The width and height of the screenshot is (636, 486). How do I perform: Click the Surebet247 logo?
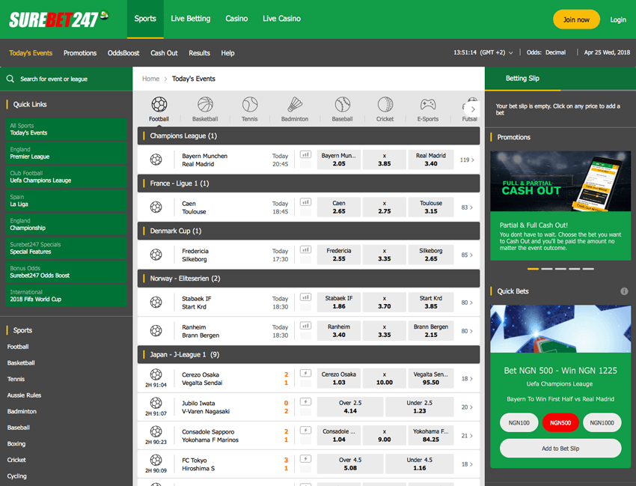click(x=59, y=19)
